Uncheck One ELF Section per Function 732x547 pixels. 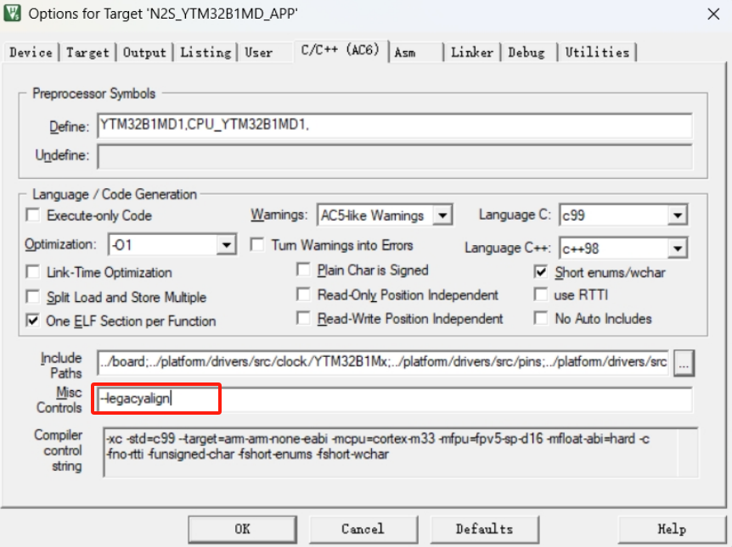tap(33, 321)
